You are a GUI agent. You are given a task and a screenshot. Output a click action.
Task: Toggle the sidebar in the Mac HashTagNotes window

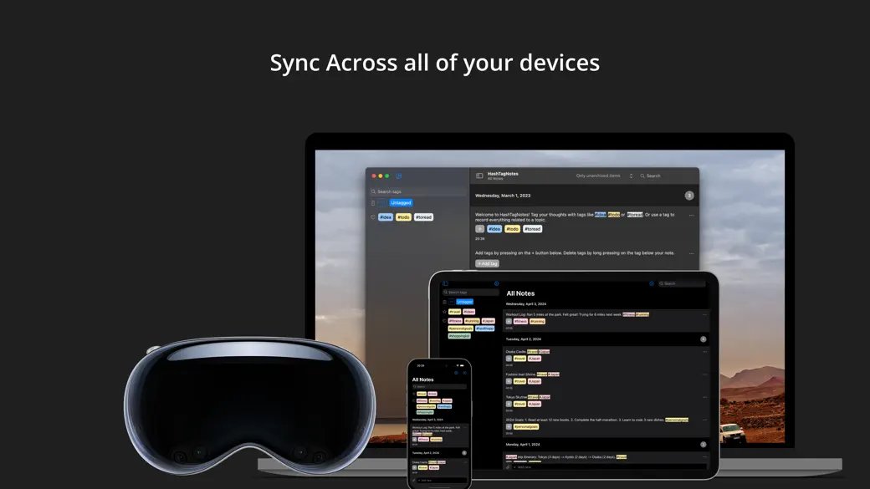point(479,176)
